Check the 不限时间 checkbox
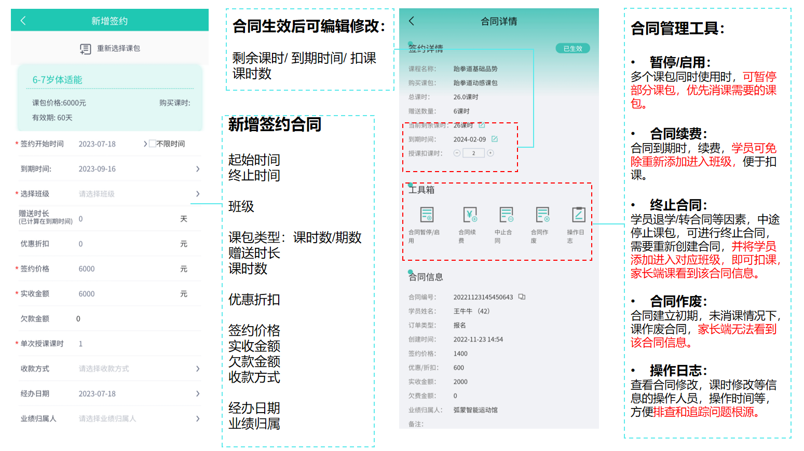 point(153,144)
